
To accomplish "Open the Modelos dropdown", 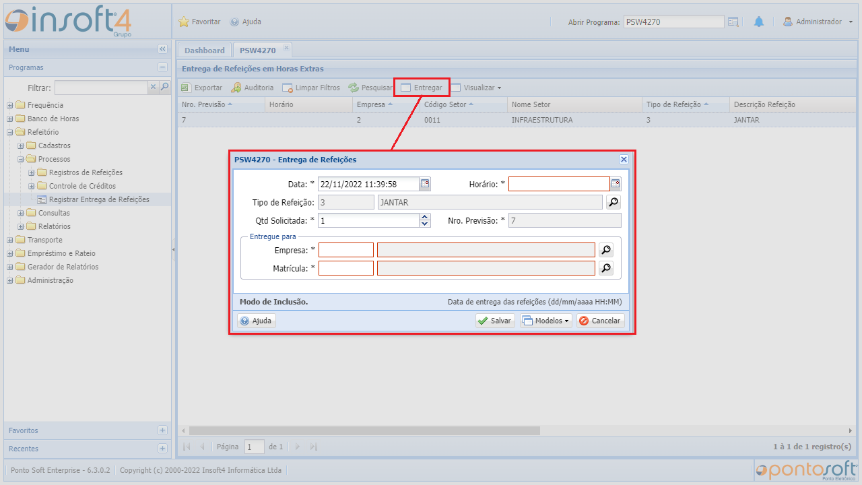I will click(546, 321).
